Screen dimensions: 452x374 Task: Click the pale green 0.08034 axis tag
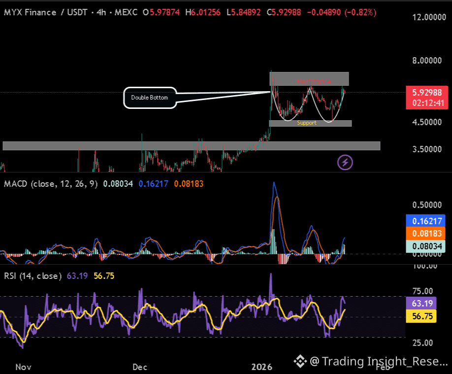pyautogui.click(x=426, y=246)
